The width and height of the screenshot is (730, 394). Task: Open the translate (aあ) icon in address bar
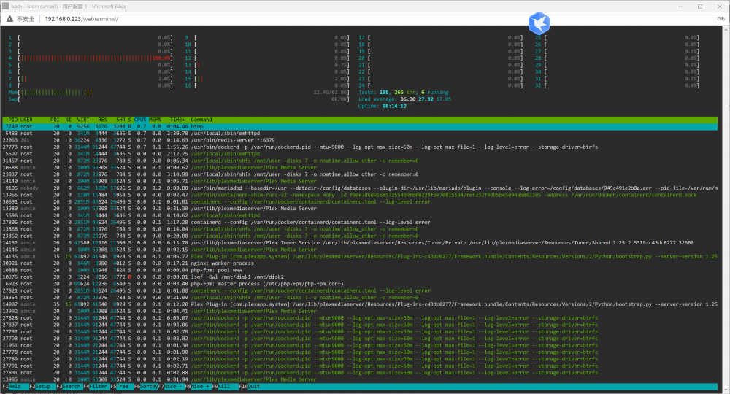721,19
